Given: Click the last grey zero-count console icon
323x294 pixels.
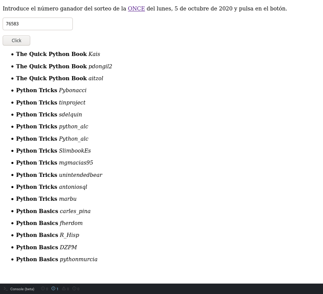Looking at the screenshot, I should [x=74, y=289].
